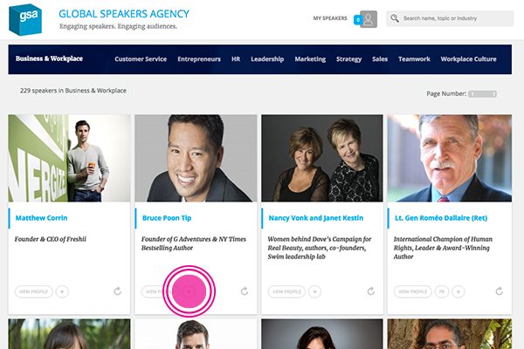Screen dimensions: 524x349
Task: Open the Page Number dropdown
Action: click(x=482, y=94)
